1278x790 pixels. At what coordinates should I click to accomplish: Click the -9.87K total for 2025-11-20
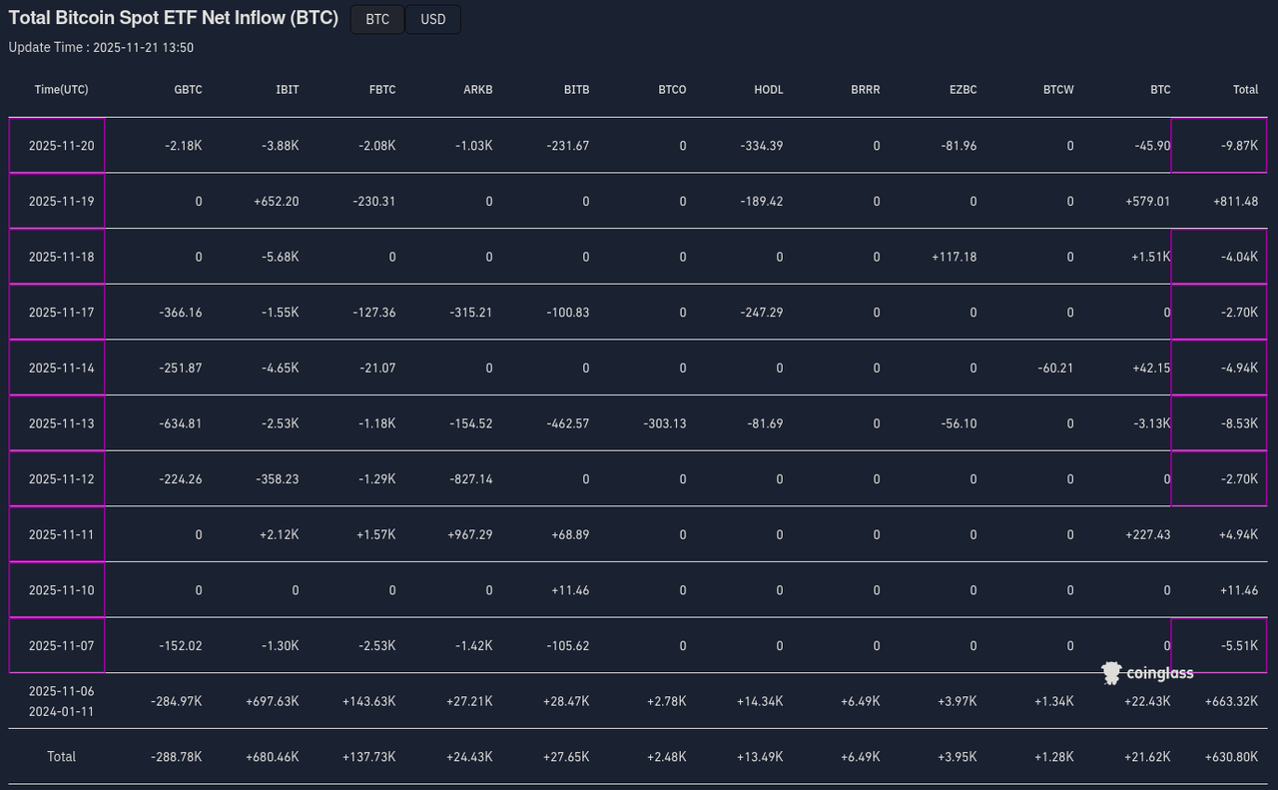(x=1219, y=146)
